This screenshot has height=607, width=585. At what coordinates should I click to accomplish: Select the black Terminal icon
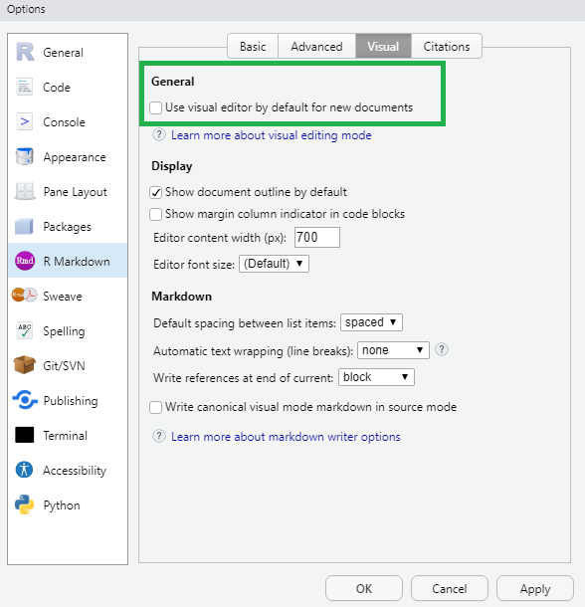pyautogui.click(x=25, y=435)
